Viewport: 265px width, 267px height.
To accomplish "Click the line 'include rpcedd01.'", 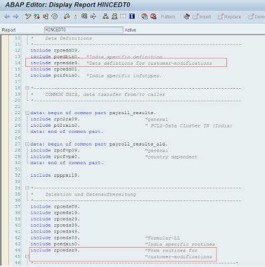I will coord(55,69).
